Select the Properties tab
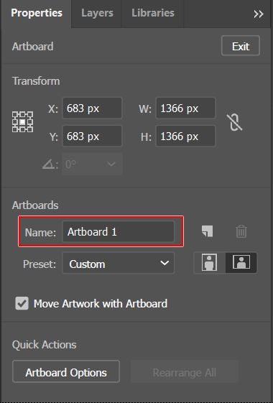The height and width of the screenshot is (403, 273). point(37,13)
